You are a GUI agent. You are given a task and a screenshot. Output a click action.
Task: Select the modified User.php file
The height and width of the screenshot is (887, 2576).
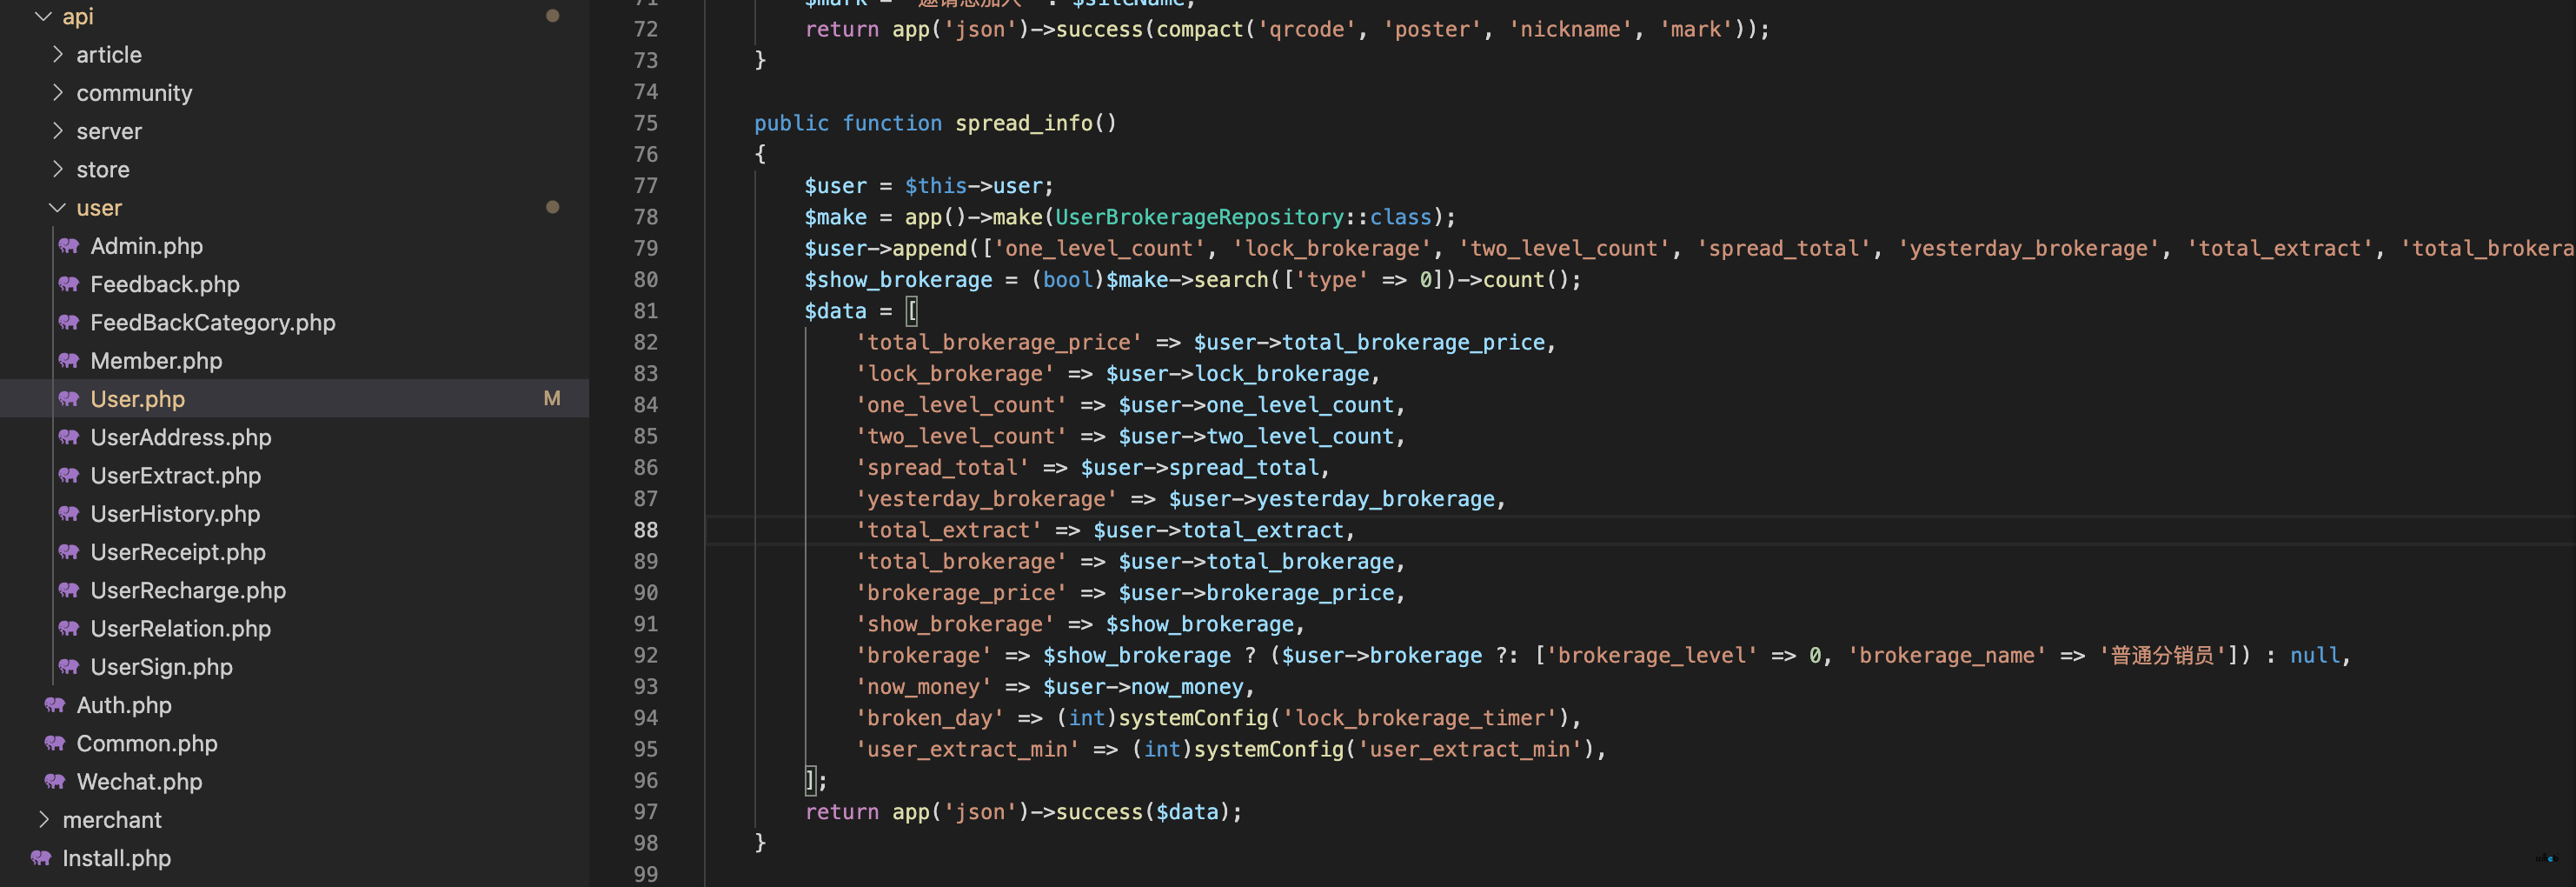pyautogui.click(x=138, y=398)
